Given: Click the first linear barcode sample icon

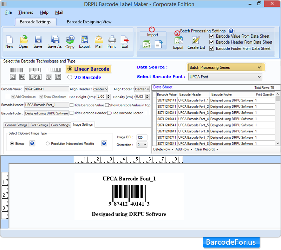Looking at the screenshot, I should pos(17,70).
